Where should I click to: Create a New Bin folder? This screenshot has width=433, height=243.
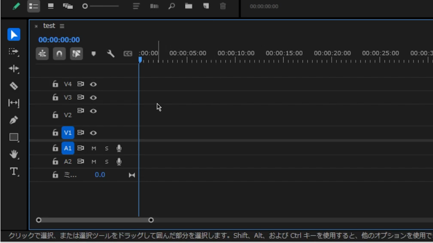click(x=189, y=6)
